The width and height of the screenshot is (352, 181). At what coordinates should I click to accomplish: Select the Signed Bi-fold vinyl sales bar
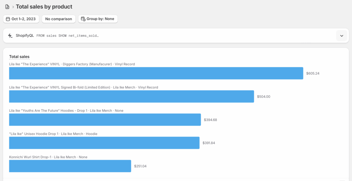click(131, 96)
